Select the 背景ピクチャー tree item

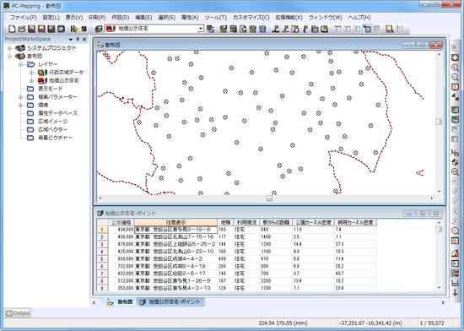tap(55, 138)
